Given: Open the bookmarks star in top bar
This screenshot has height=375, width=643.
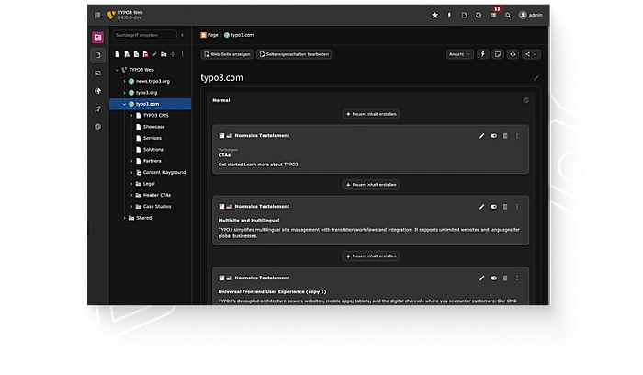Looking at the screenshot, I should click(435, 16).
